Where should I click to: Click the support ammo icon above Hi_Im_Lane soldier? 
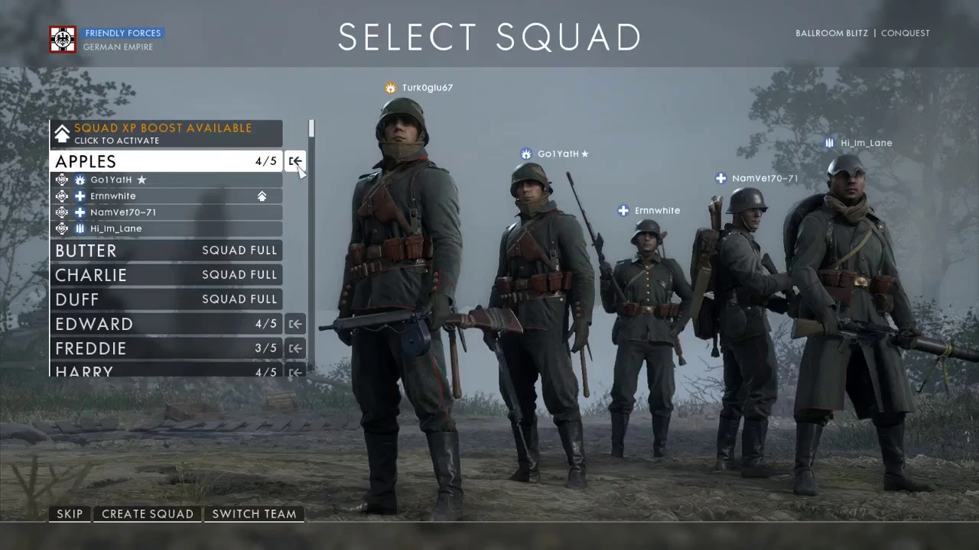coord(830,143)
